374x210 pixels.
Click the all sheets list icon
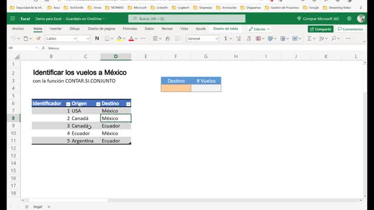click(26, 206)
